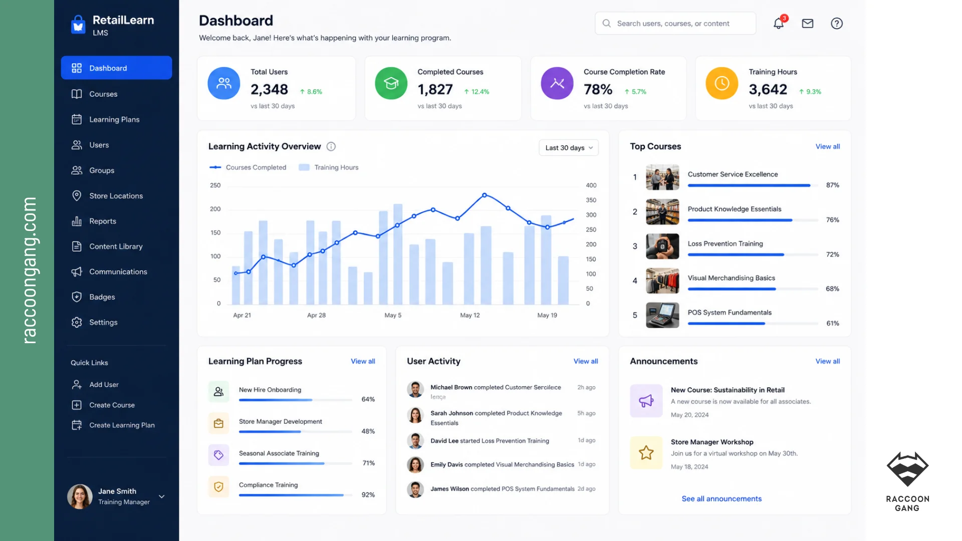
Task: Open the Product Knowledge Essentials thumbnail
Action: (662, 211)
